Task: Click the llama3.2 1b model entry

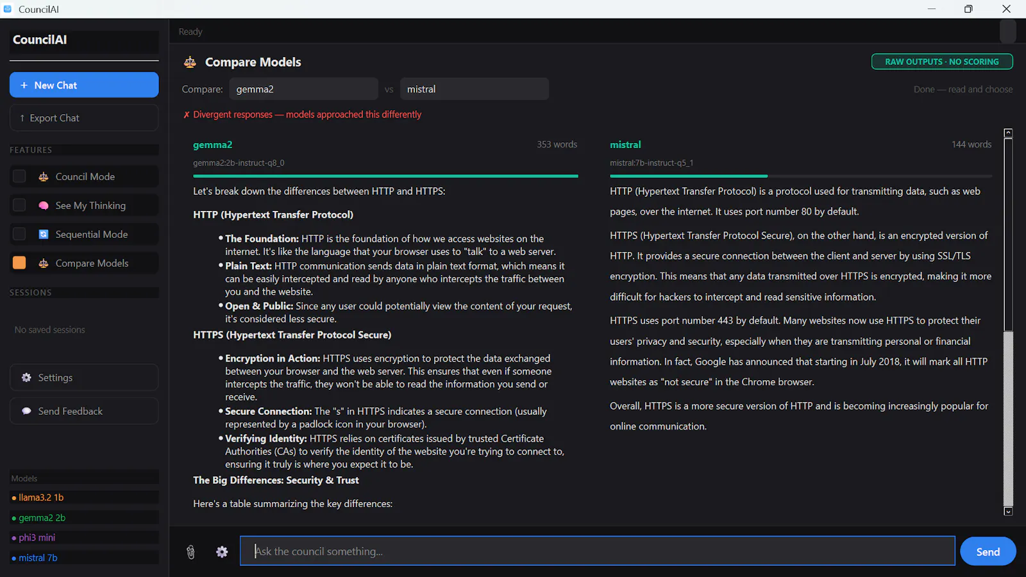Action: pyautogui.click(x=84, y=498)
